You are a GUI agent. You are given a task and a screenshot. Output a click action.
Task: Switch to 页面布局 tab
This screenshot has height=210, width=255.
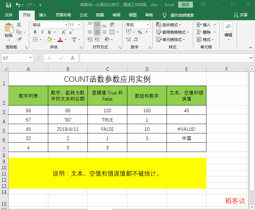pos(63,15)
